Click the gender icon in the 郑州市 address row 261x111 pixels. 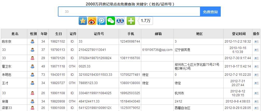click(x=32, y=66)
